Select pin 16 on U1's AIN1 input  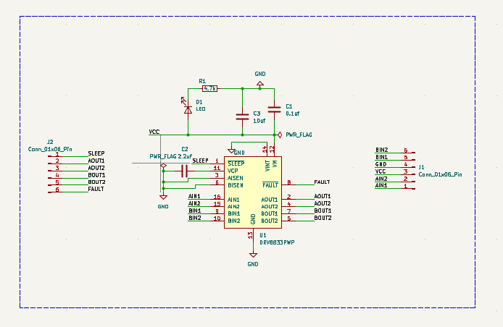click(217, 198)
